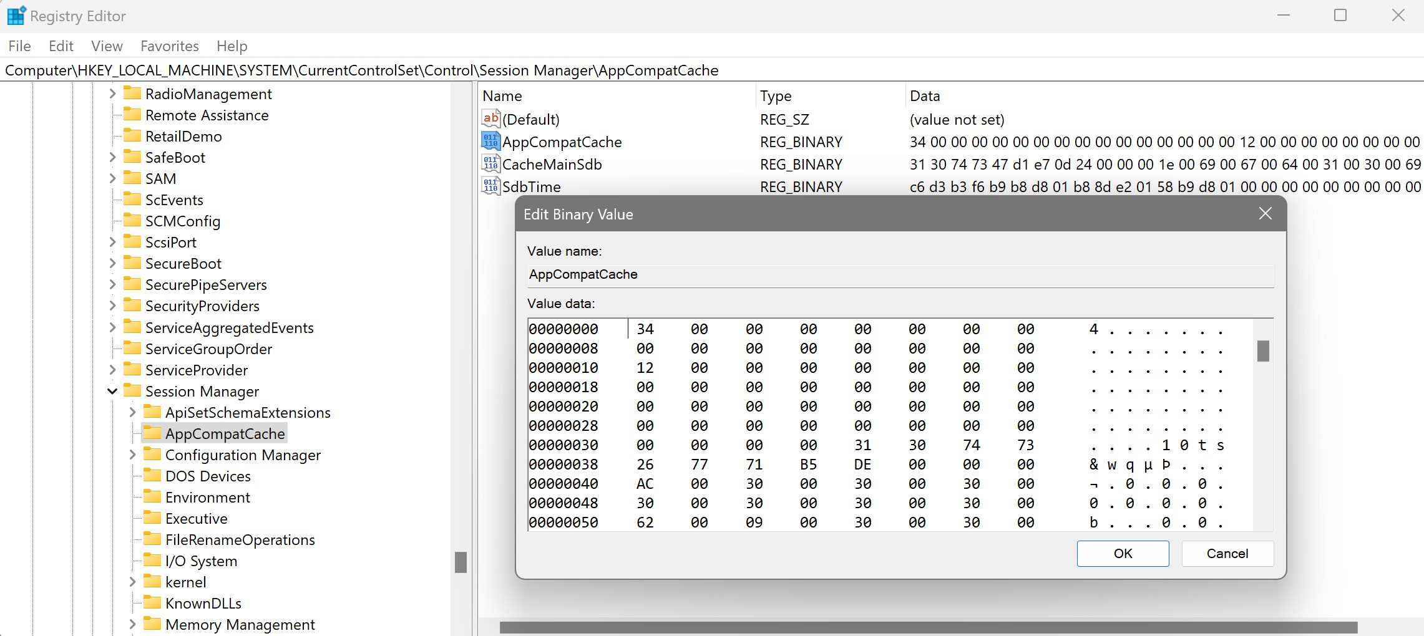Viewport: 1424px width, 636px height.
Task: Click the Environment folder icon
Action: 152,497
